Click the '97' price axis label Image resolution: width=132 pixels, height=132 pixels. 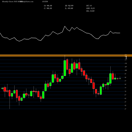click(x=125, y=74)
